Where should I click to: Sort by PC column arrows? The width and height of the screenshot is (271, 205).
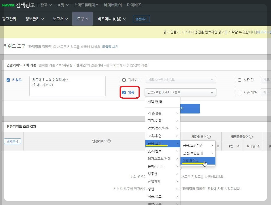coord(238,146)
